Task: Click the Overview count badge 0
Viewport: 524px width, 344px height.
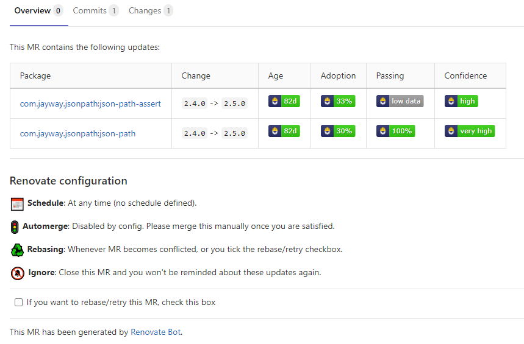Action: pyautogui.click(x=58, y=11)
